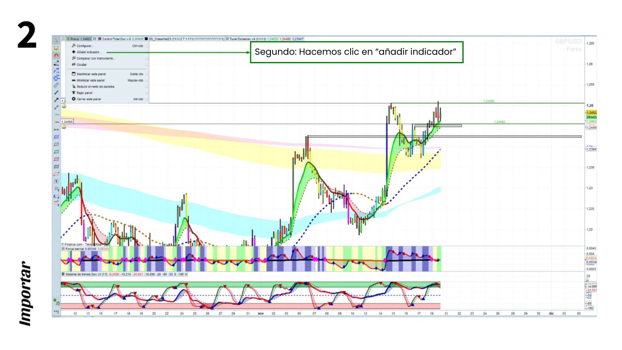Select the pencil drawing tool

tap(56, 63)
